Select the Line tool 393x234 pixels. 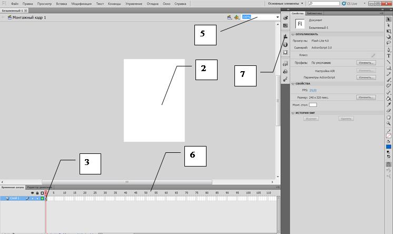(x=388, y=62)
